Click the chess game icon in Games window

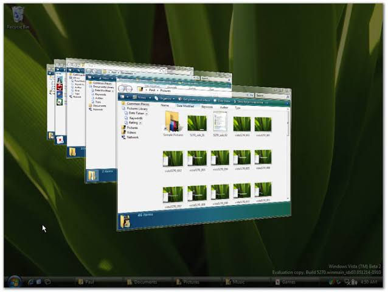coord(59,80)
